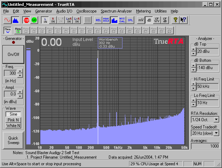
Task: Click the SPL icon
Action: [x=130, y=20]
